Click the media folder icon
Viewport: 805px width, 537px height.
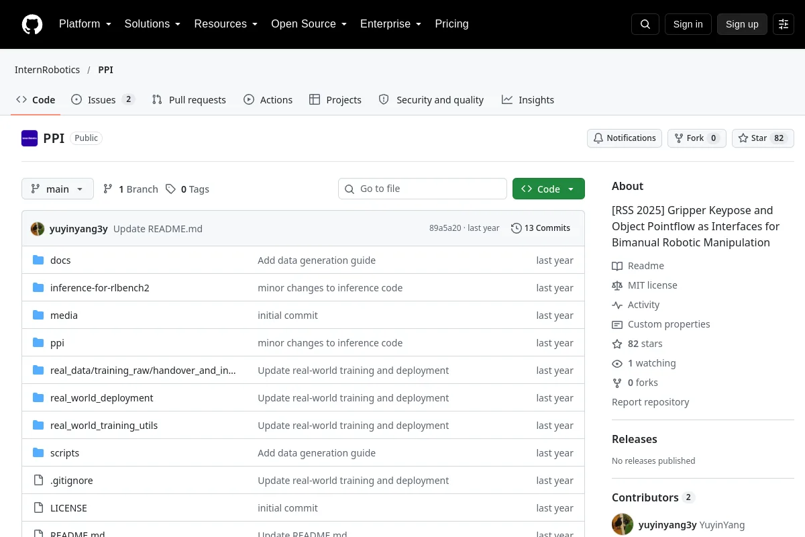pyautogui.click(x=38, y=315)
